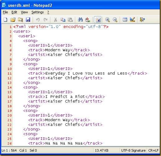Click line number 26 in the margin

pyautogui.click(x=9, y=144)
